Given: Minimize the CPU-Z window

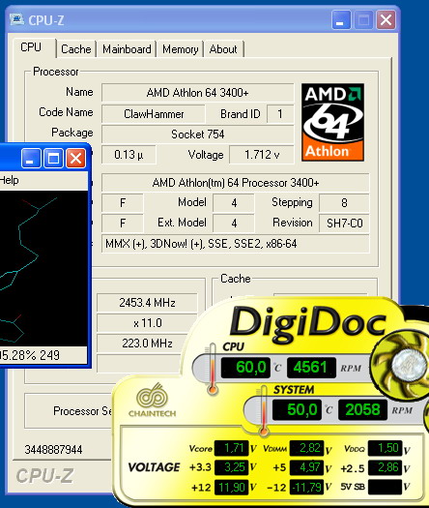Looking at the screenshot, I should 341,20.
